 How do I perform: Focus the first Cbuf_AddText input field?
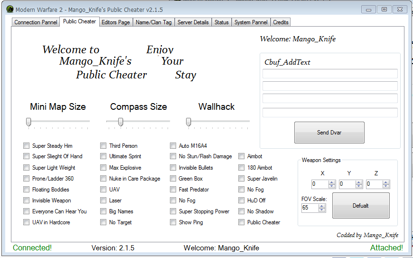point(330,74)
